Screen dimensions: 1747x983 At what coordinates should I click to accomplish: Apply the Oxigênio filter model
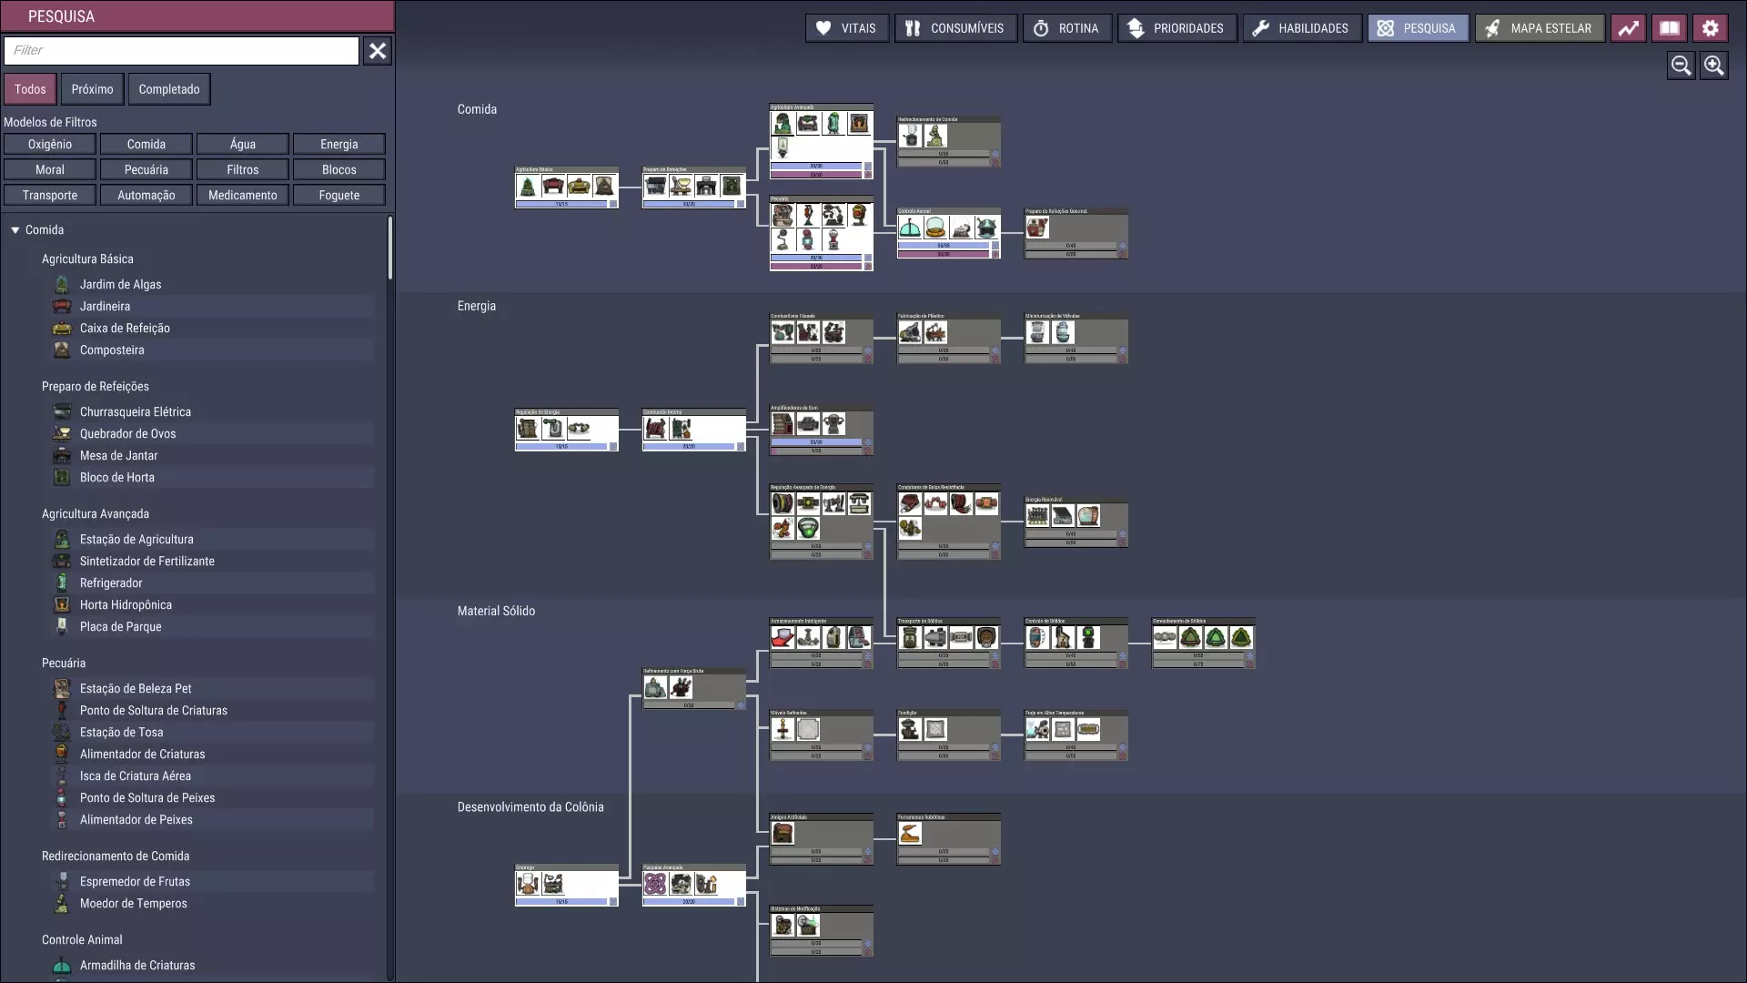[50, 145]
